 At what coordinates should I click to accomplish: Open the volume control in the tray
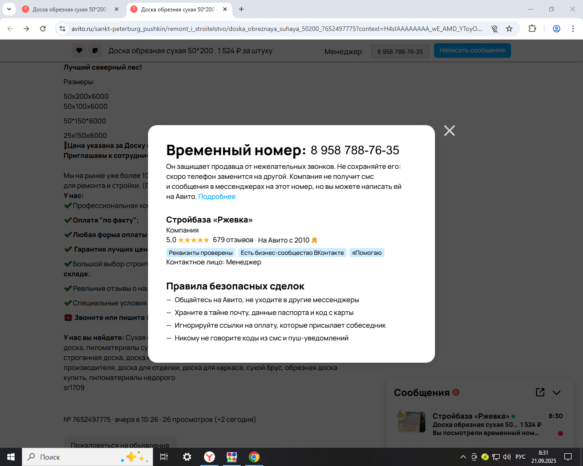click(507, 457)
